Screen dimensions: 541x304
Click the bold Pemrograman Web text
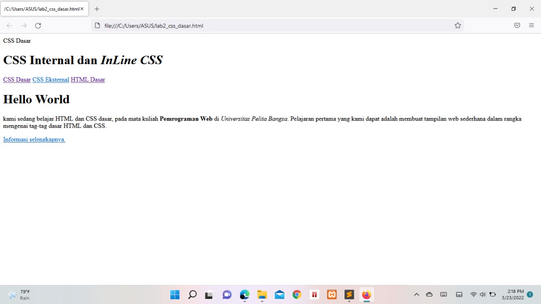click(186, 119)
